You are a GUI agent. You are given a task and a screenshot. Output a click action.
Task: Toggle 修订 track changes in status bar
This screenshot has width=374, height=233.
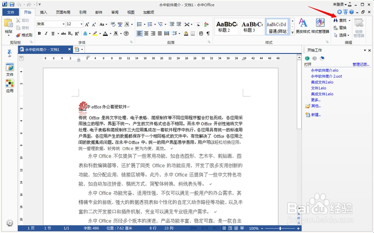(x=216, y=228)
